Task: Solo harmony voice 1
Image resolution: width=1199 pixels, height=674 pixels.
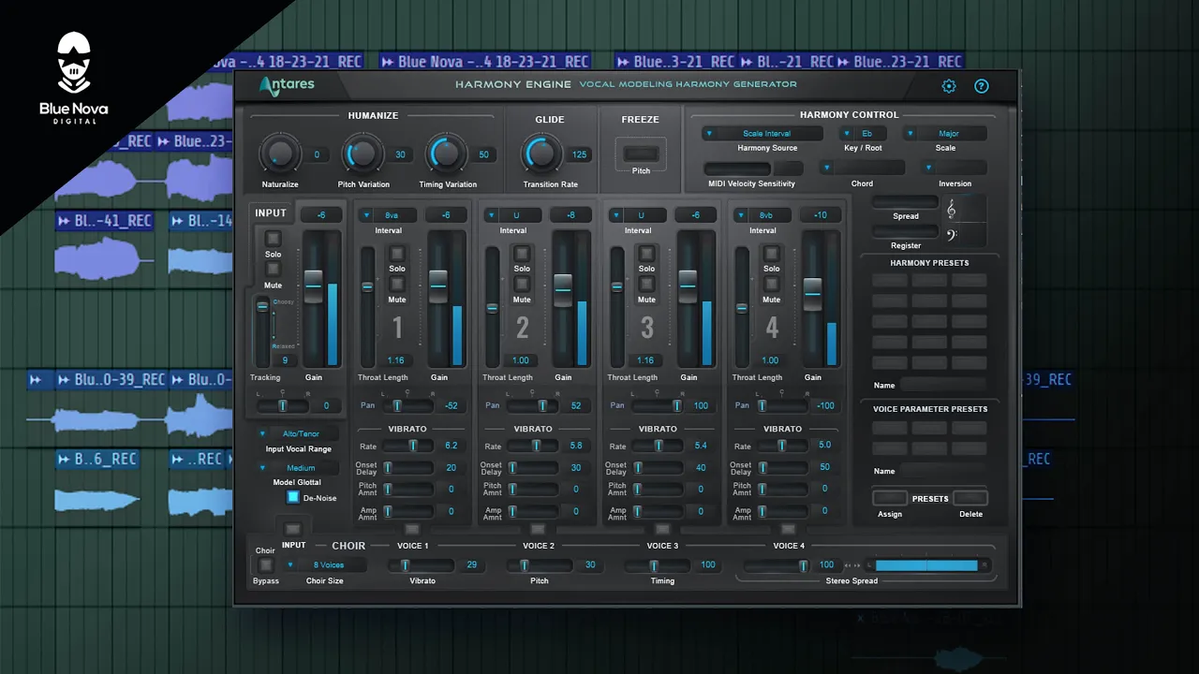Action: (x=397, y=254)
